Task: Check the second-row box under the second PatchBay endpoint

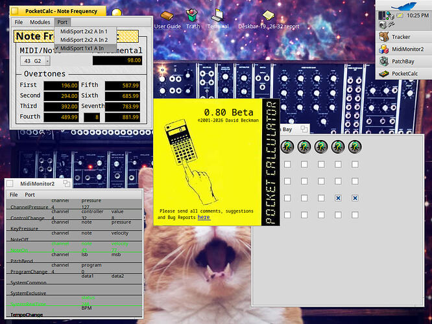Action: click(x=304, y=181)
